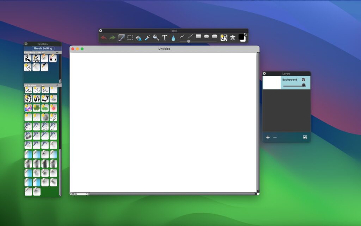Select the magnifier Zoom tool
This screenshot has width=361, height=226.
click(x=156, y=37)
